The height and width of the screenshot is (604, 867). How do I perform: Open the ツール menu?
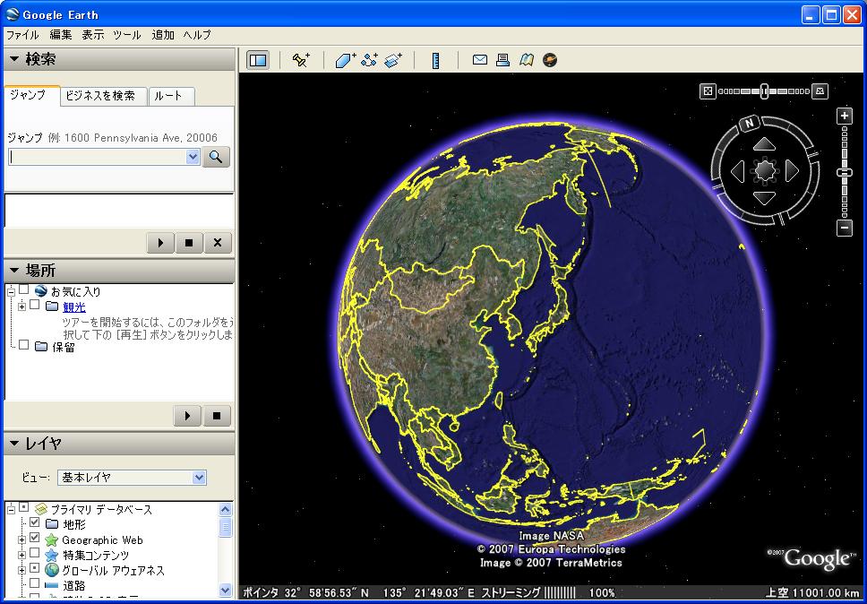click(126, 35)
